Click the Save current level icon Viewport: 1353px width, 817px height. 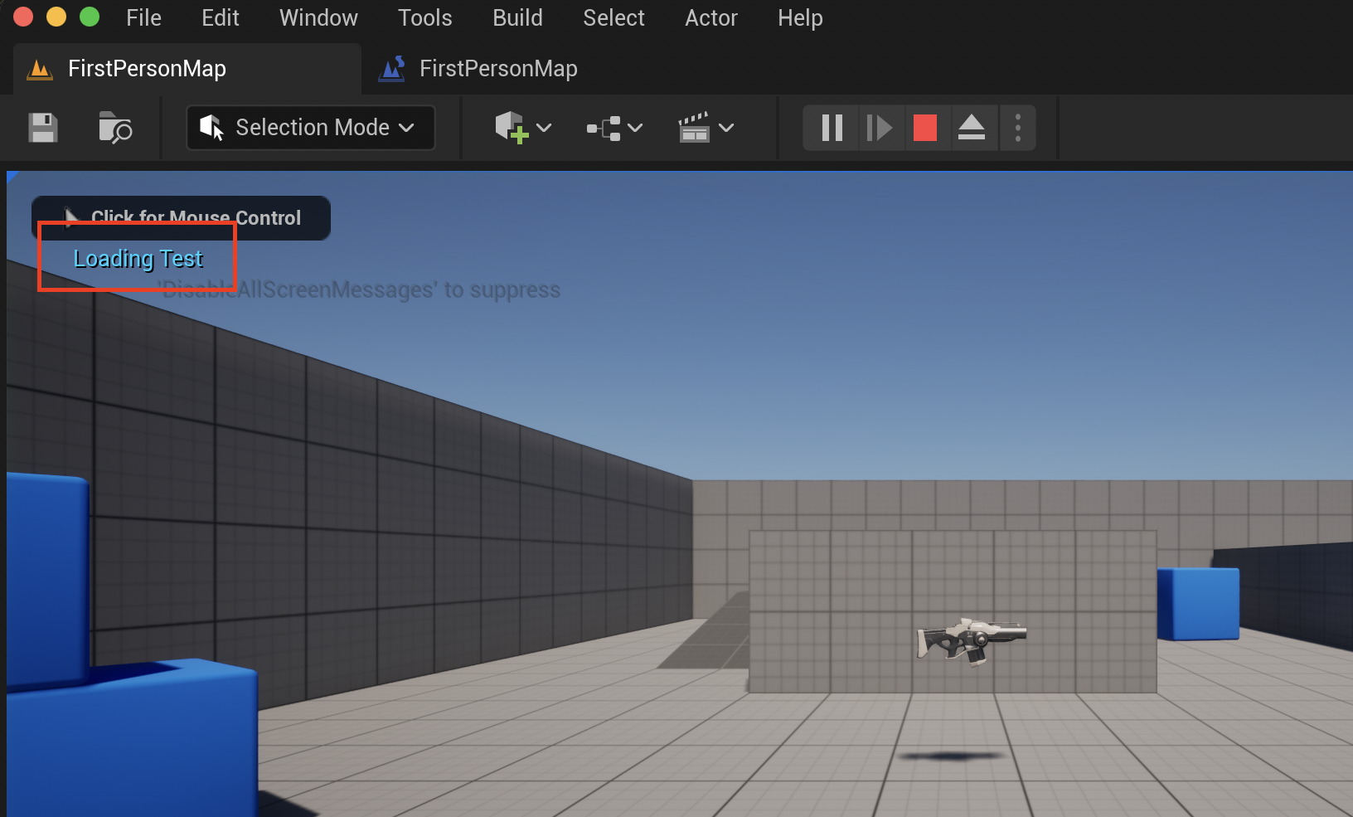tap(43, 128)
